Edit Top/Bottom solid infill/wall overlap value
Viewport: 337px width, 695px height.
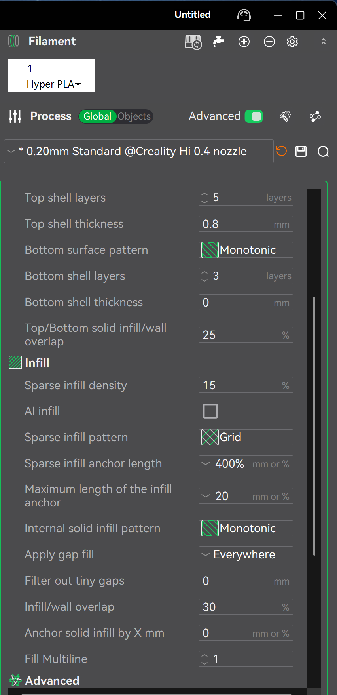(246, 335)
